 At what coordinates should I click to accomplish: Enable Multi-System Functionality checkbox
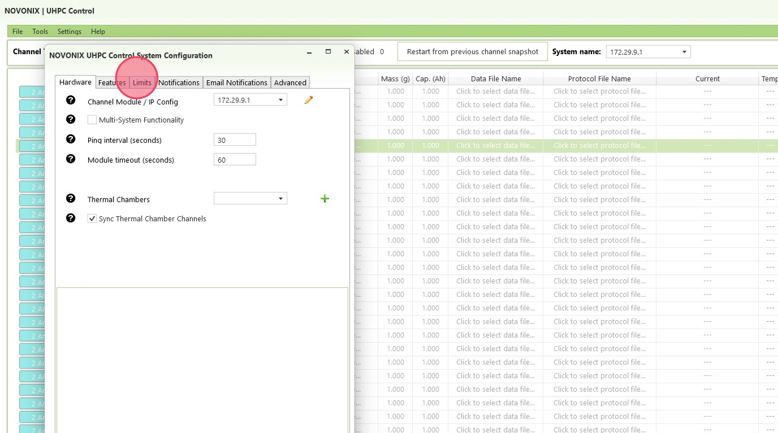(92, 120)
